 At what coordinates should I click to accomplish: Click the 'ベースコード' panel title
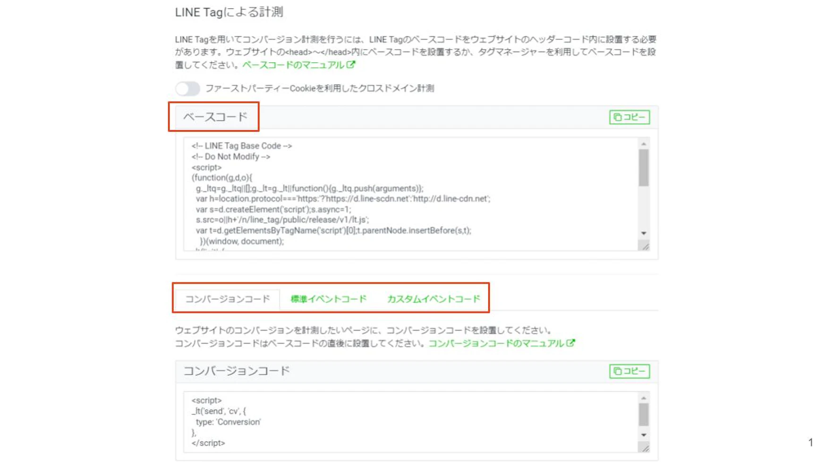(215, 117)
